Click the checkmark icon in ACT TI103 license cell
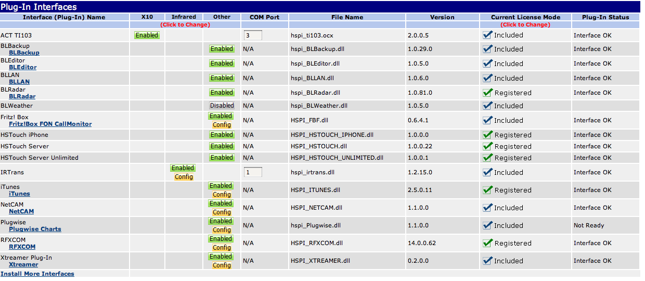This screenshot has height=281, width=645. (487, 35)
